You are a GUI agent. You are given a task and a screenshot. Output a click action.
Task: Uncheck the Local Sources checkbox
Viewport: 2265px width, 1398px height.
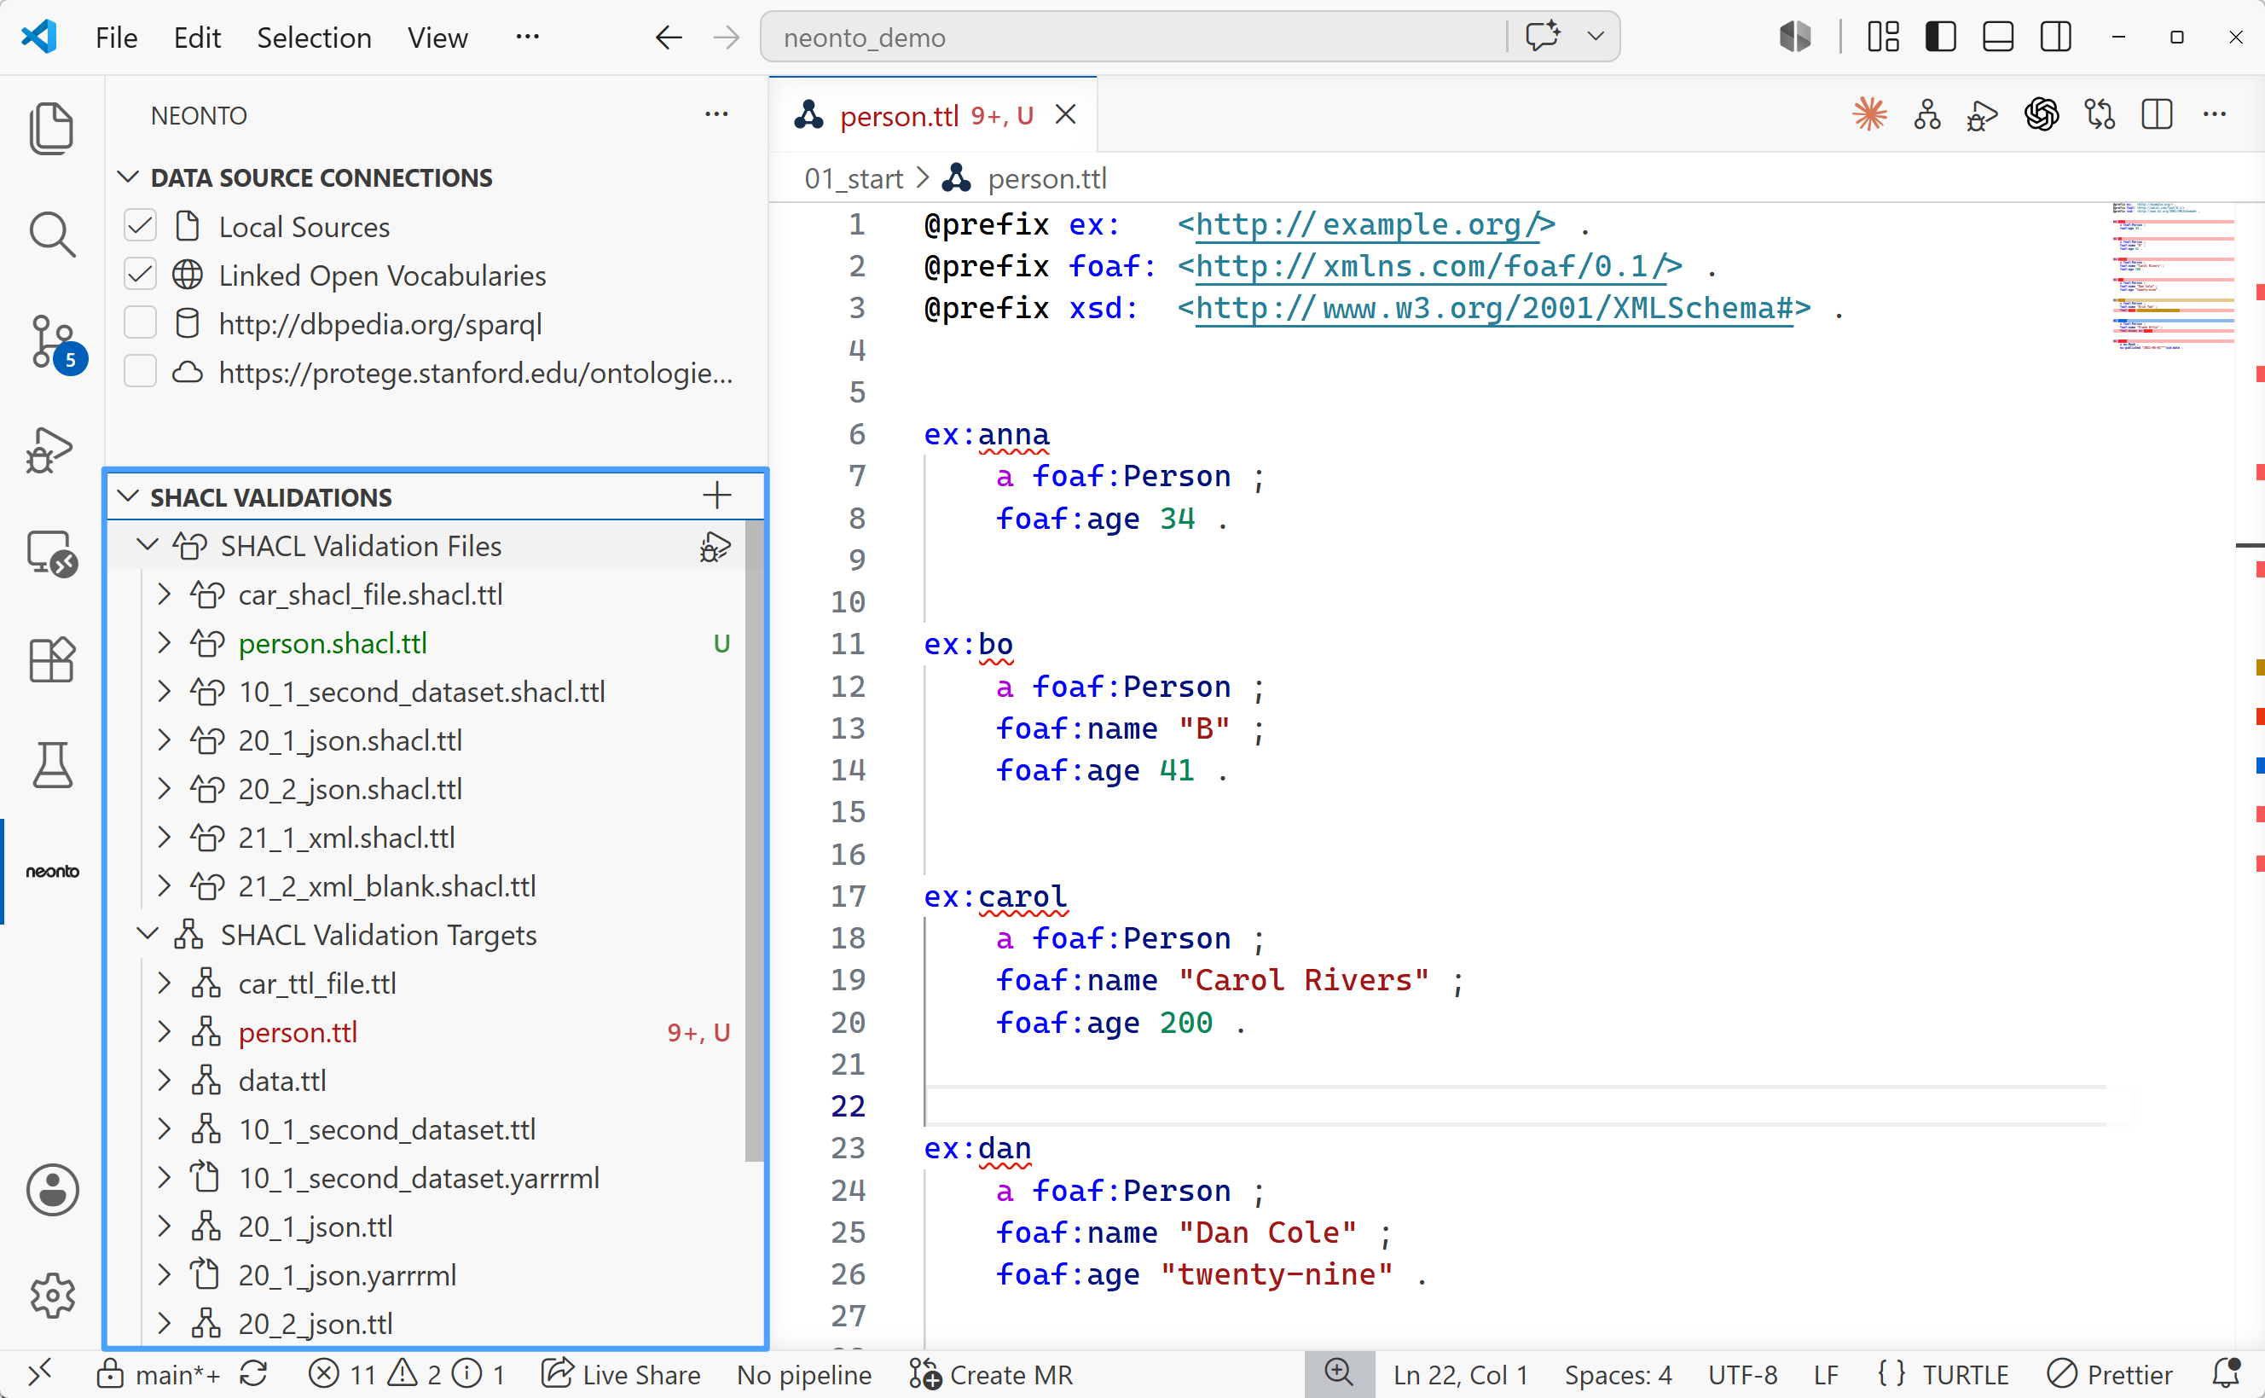pyautogui.click(x=141, y=225)
